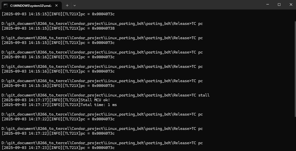Maximize the terminal window
Viewport: 296px width, 151px height.
coord(279,5)
